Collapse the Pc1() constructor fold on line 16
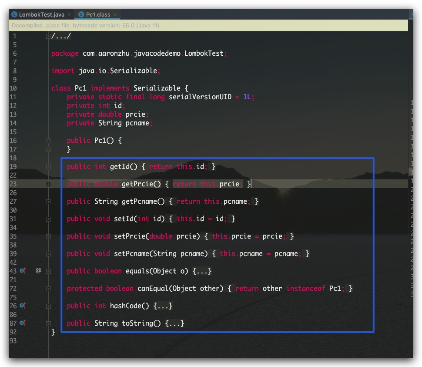This screenshot has width=422, height=367. (x=48, y=141)
